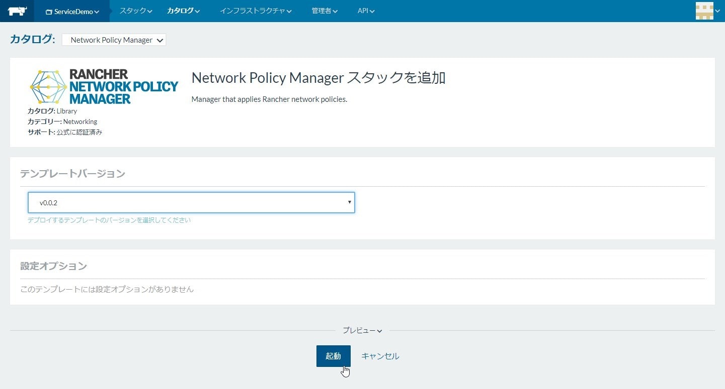Screen dimensions: 725x389
Task: Click the カタログ: page title label
Action: coord(33,40)
